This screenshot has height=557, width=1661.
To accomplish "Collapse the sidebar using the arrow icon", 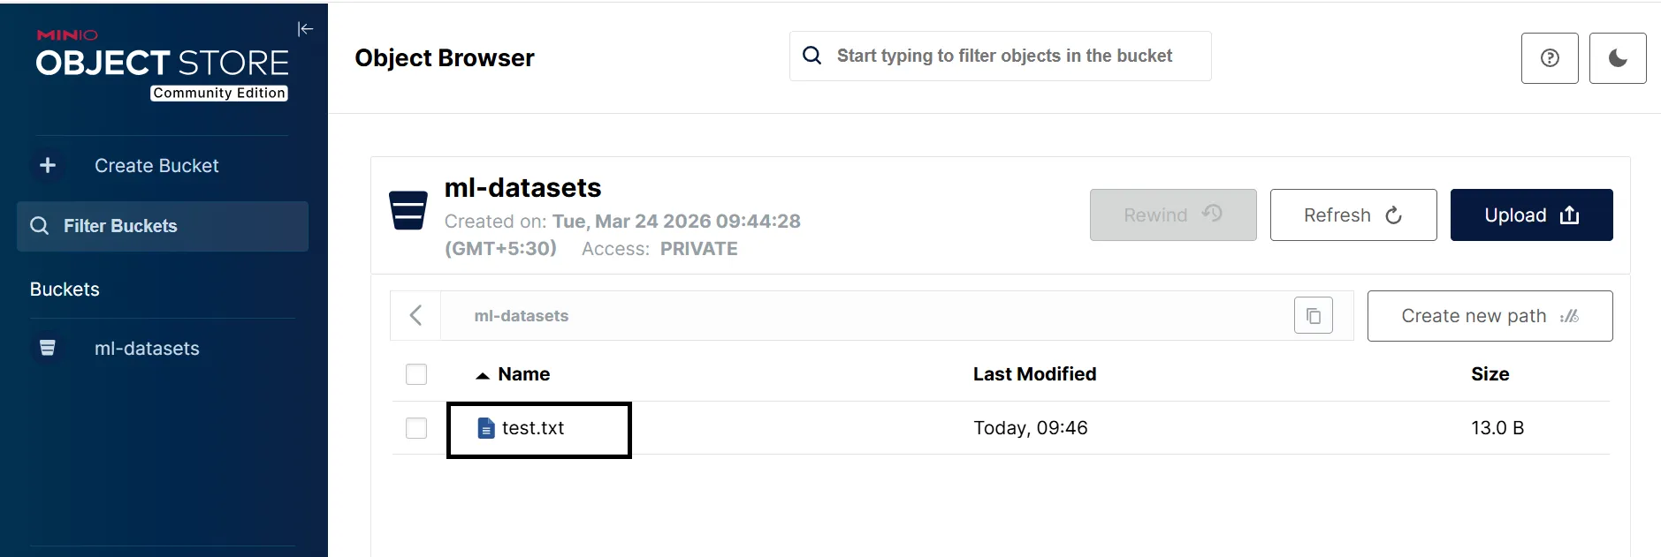I will [x=305, y=28].
